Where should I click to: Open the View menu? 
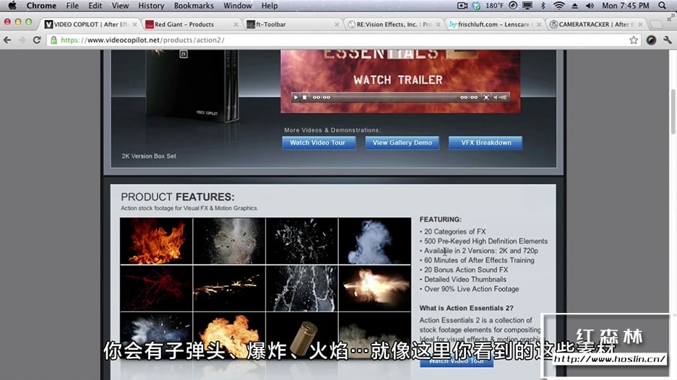tap(120, 6)
